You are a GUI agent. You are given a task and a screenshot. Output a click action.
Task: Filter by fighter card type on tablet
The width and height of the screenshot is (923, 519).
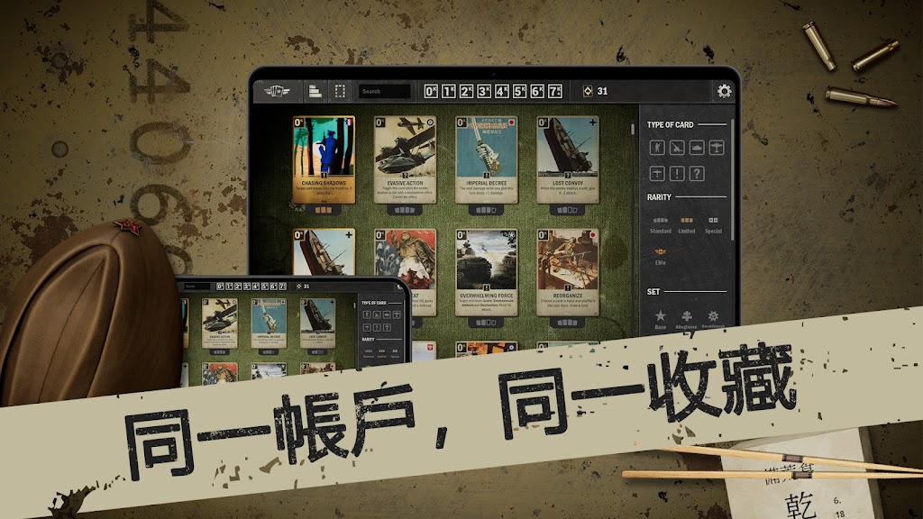pos(657,173)
